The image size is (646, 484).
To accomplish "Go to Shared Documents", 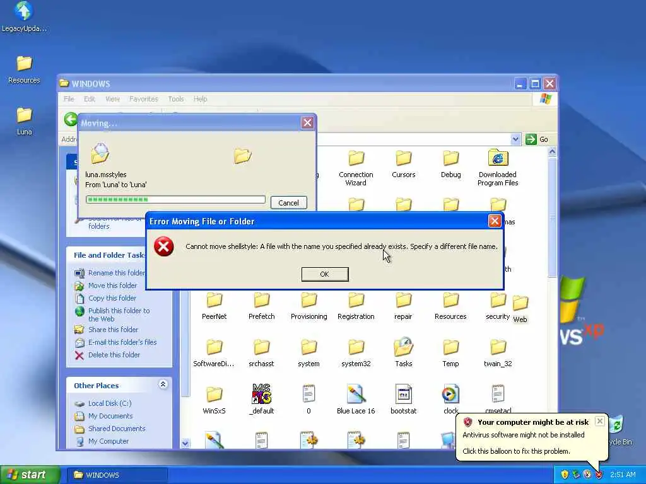I will click(110, 429).
